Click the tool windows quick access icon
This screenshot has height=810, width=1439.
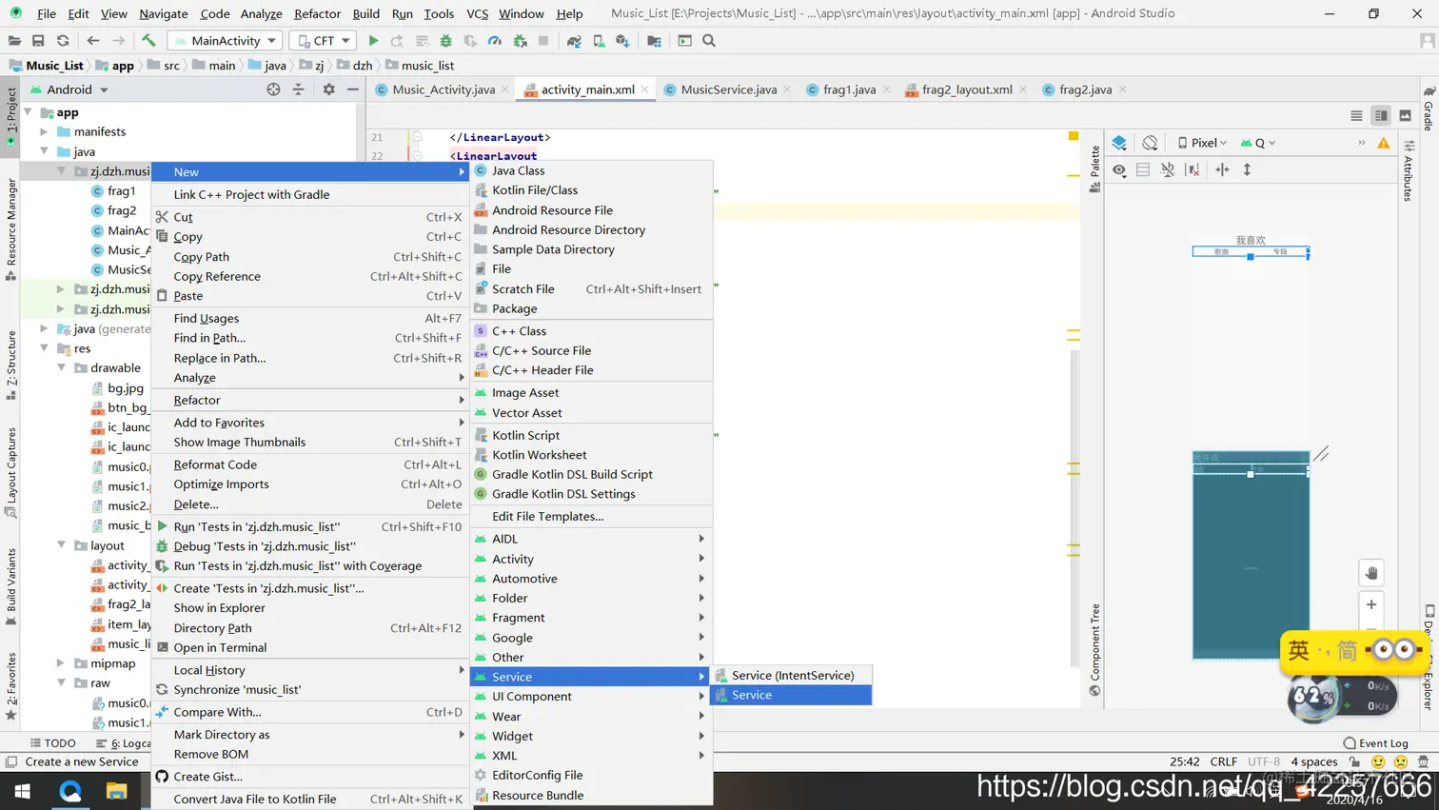pos(10,762)
